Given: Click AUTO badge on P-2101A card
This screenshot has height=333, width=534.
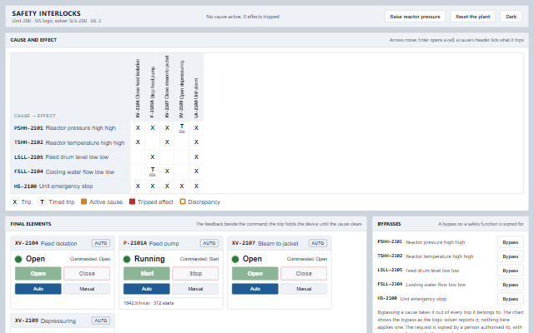Looking at the screenshot, I should (209, 243).
